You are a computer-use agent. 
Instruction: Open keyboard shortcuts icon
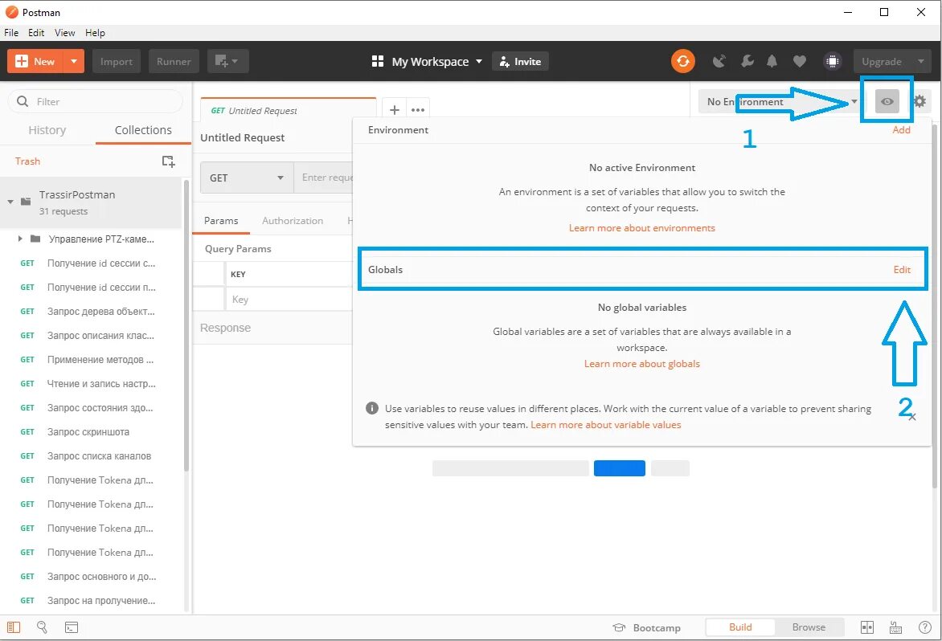pos(895,627)
